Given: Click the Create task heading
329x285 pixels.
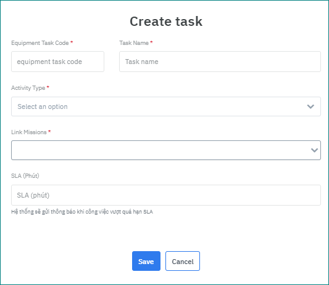Looking at the screenshot, I should [x=166, y=22].
